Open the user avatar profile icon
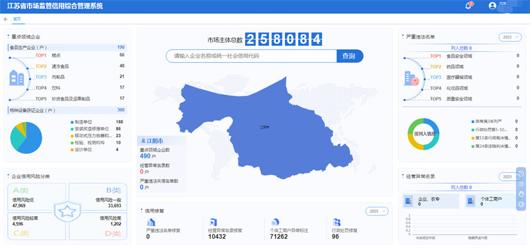 [492, 6]
